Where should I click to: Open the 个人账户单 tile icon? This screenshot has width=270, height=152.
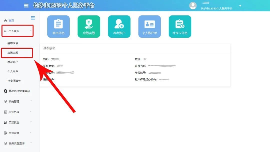pos(149,24)
